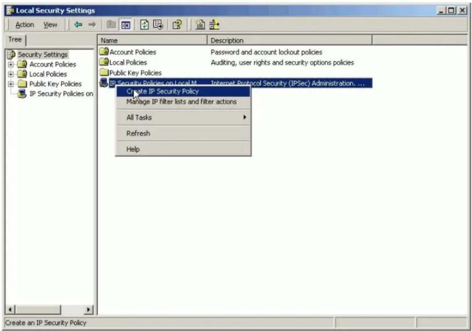Click tree pane scrollbar left arrow
The height and width of the screenshot is (331, 472).
[x=10, y=309]
